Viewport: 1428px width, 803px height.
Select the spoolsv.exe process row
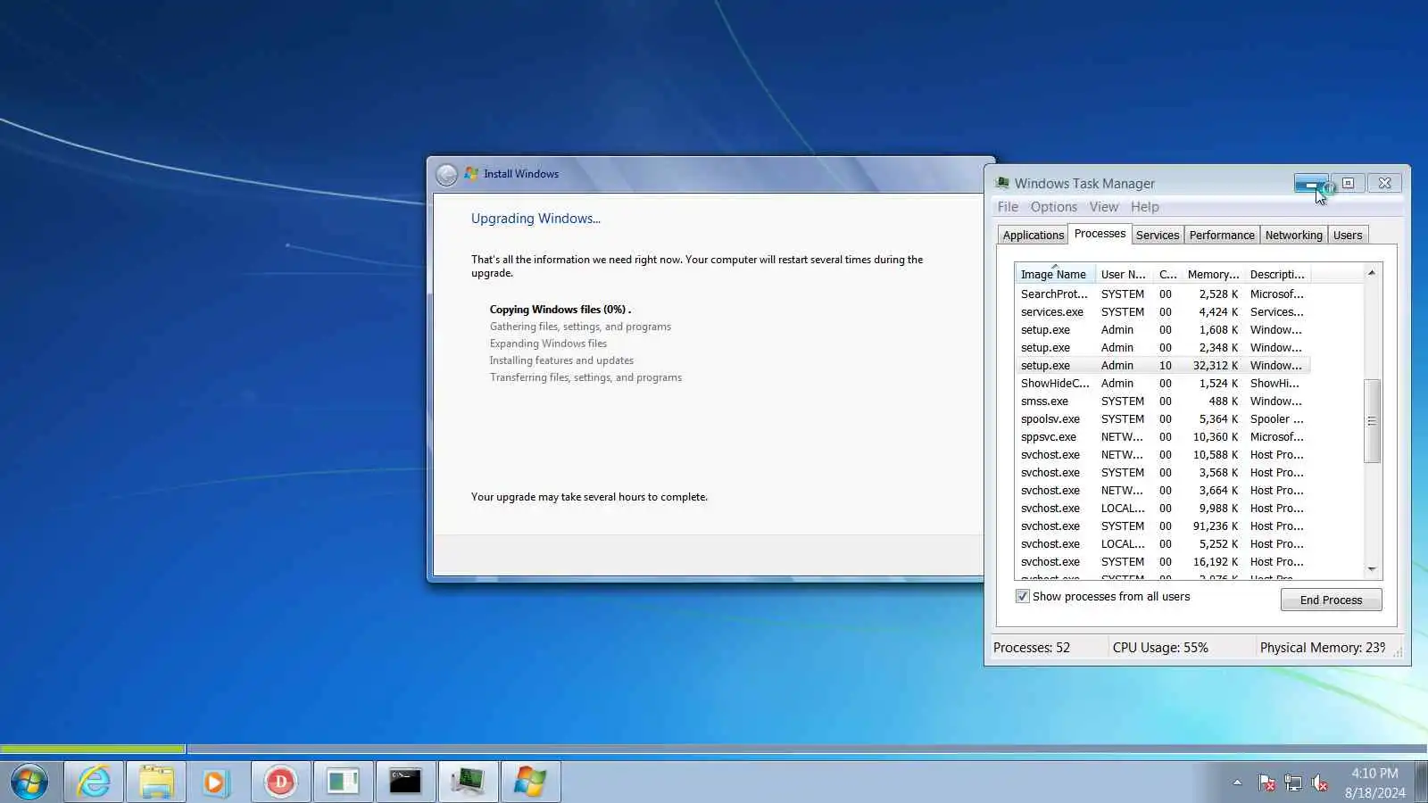[1162, 418]
